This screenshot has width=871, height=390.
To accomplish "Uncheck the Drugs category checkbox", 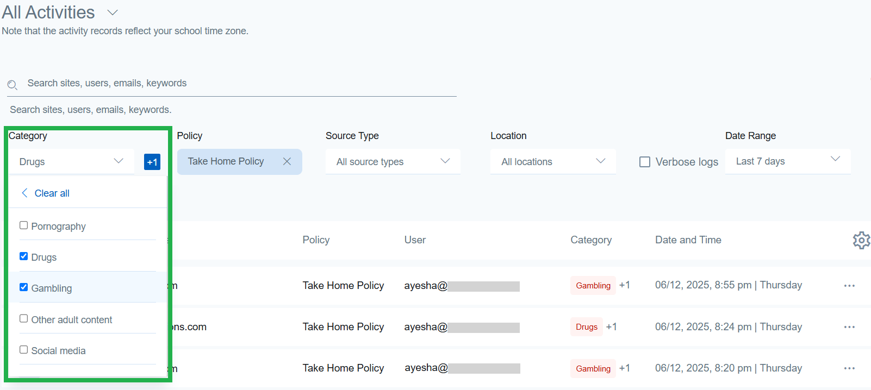I will point(24,256).
